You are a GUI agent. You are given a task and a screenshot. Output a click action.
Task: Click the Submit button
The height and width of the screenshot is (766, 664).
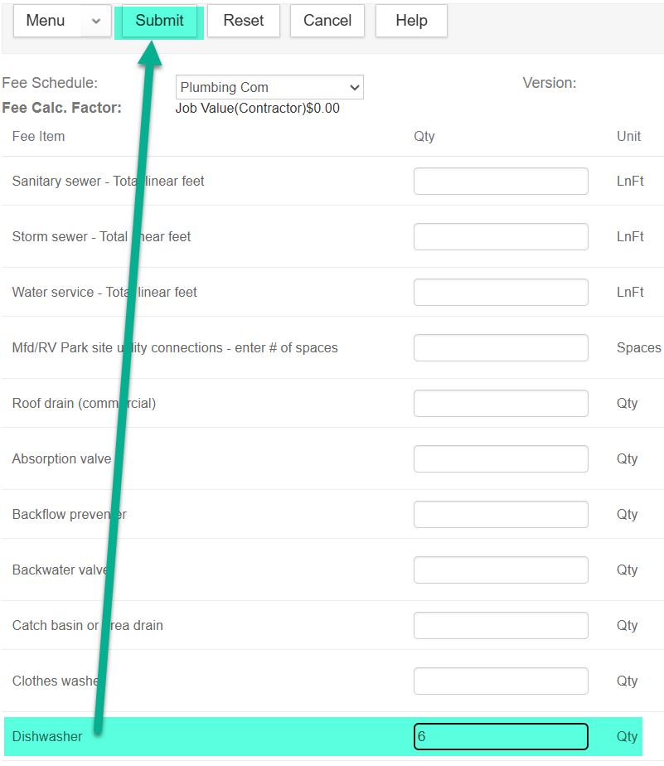[x=159, y=21]
